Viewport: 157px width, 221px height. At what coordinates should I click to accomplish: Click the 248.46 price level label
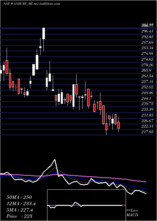tap(147, 93)
